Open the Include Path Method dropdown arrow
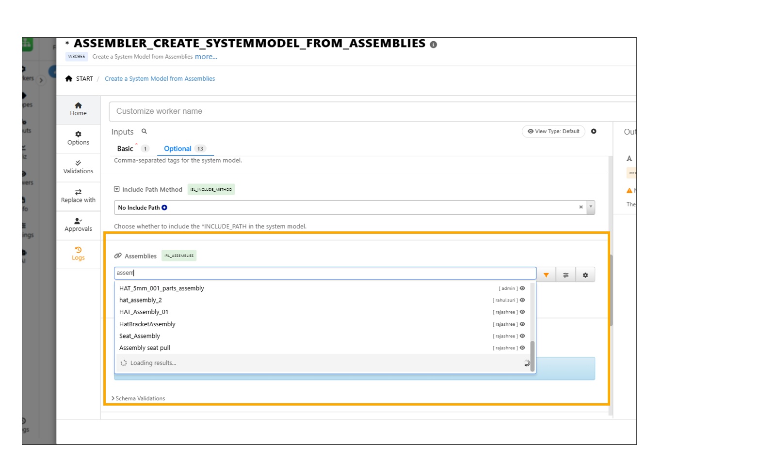 591,207
